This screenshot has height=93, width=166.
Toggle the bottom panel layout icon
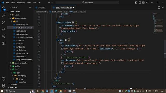coord(140,2)
